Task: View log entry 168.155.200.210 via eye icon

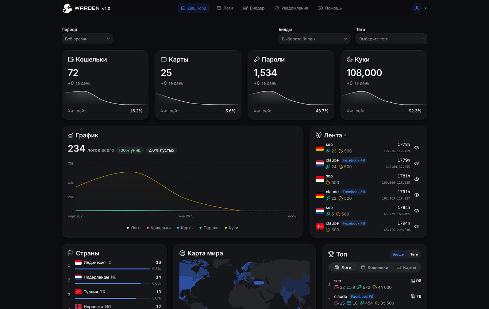Action: coord(417,226)
